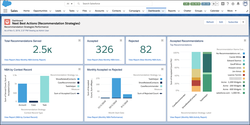Open the Contacts tab
The width and height of the screenshot is (250, 125).
(116, 11)
